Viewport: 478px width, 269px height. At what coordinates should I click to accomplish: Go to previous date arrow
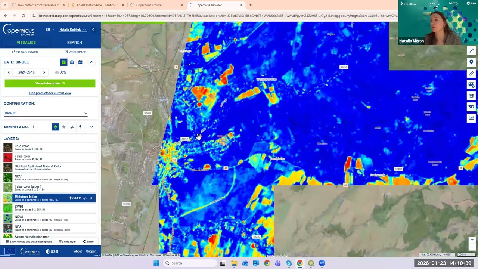click(9, 72)
